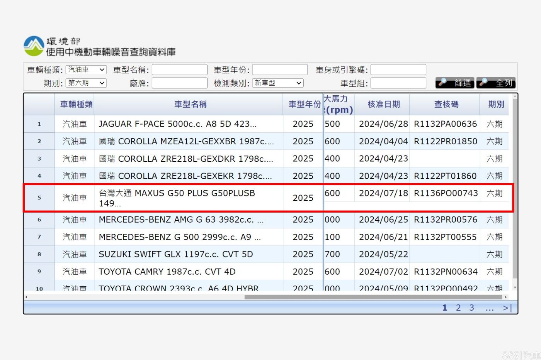Click the 環境部 logo icon

[34, 46]
